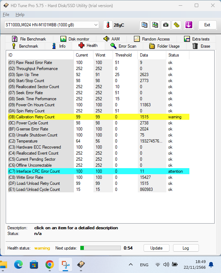
Task: Exit HD Tune with the Exit button
Action: coord(207,25)
